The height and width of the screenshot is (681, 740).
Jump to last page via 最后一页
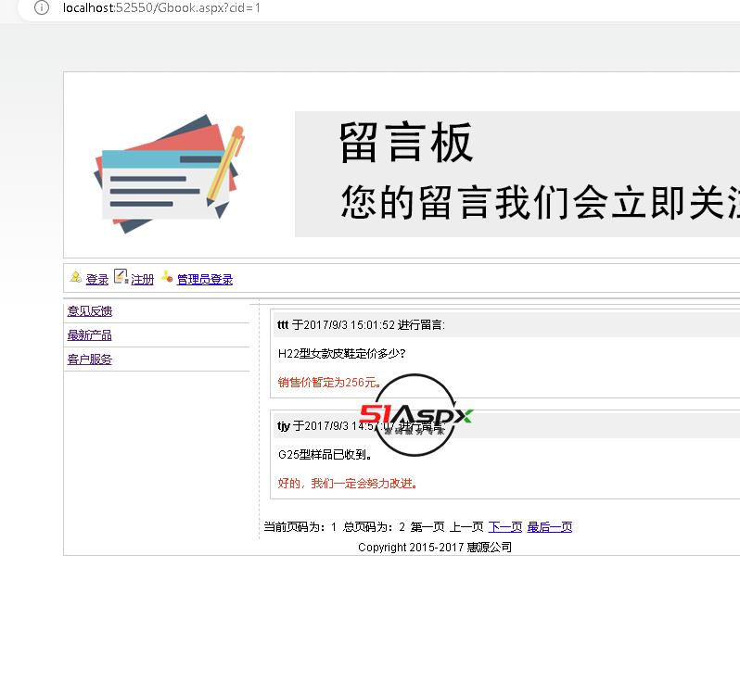550,527
